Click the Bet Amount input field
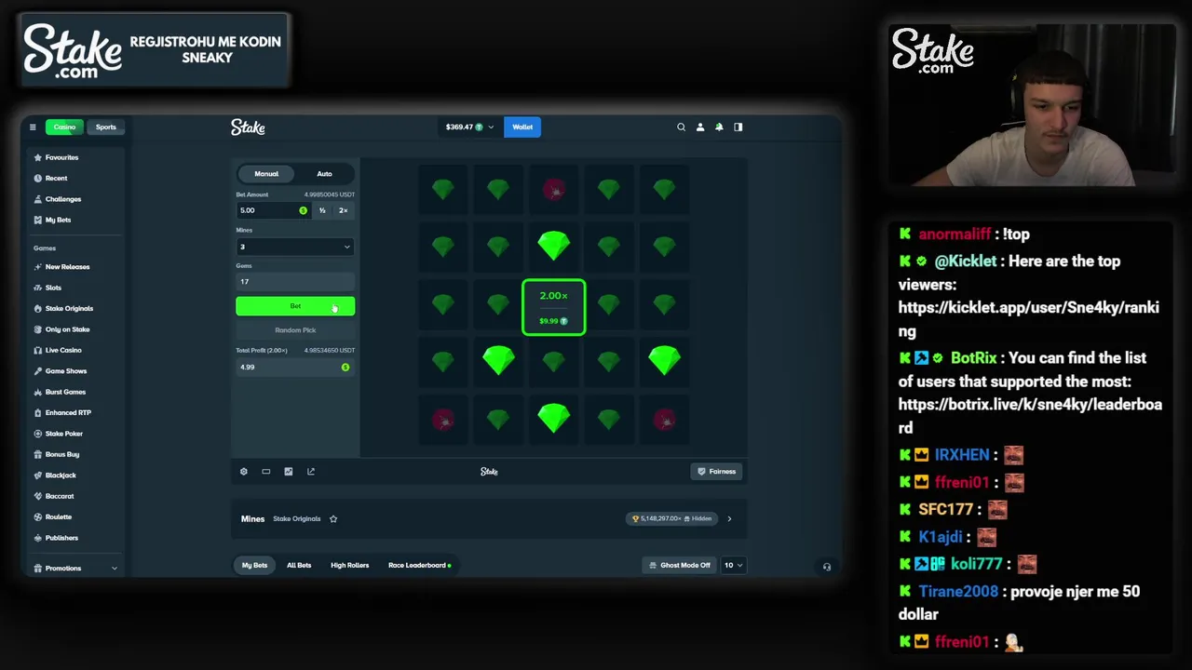 click(272, 210)
